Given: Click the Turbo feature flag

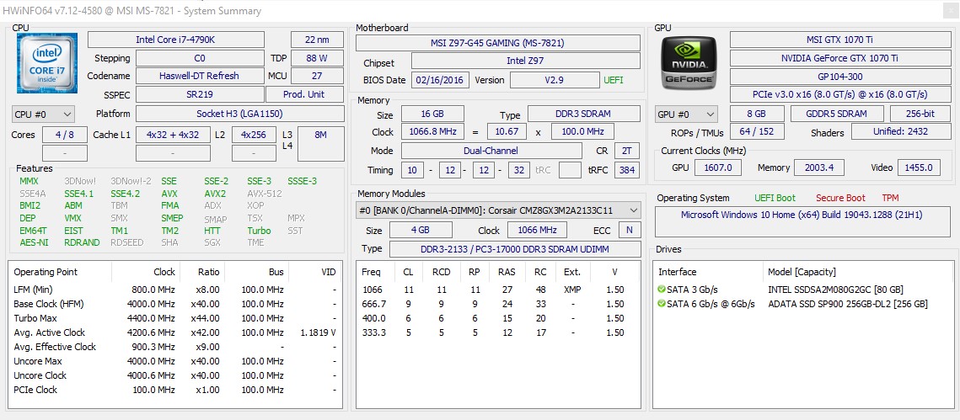Looking at the screenshot, I should (x=259, y=231).
